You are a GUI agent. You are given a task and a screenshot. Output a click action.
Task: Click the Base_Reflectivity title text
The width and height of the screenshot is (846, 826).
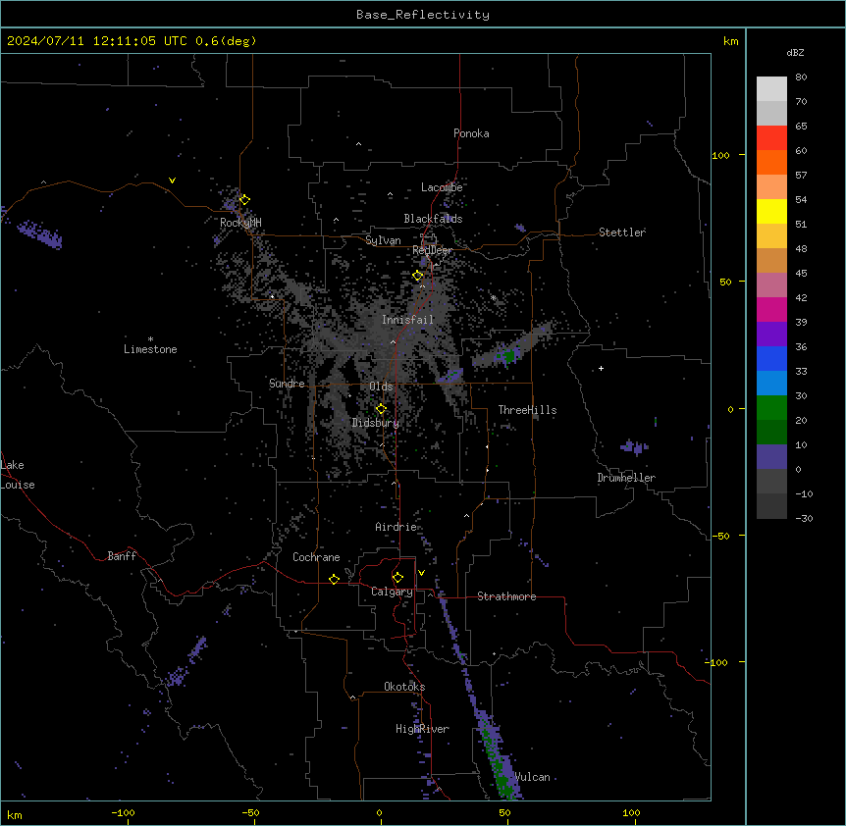(x=423, y=15)
